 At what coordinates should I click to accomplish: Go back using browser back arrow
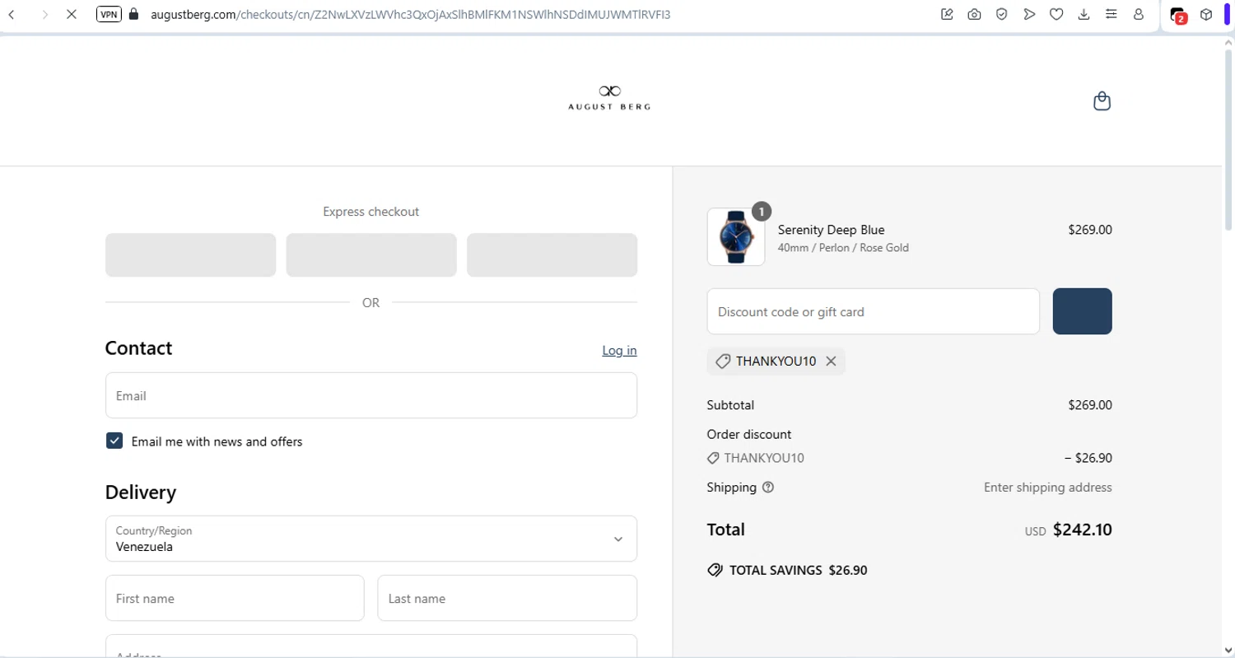(12, 14)
